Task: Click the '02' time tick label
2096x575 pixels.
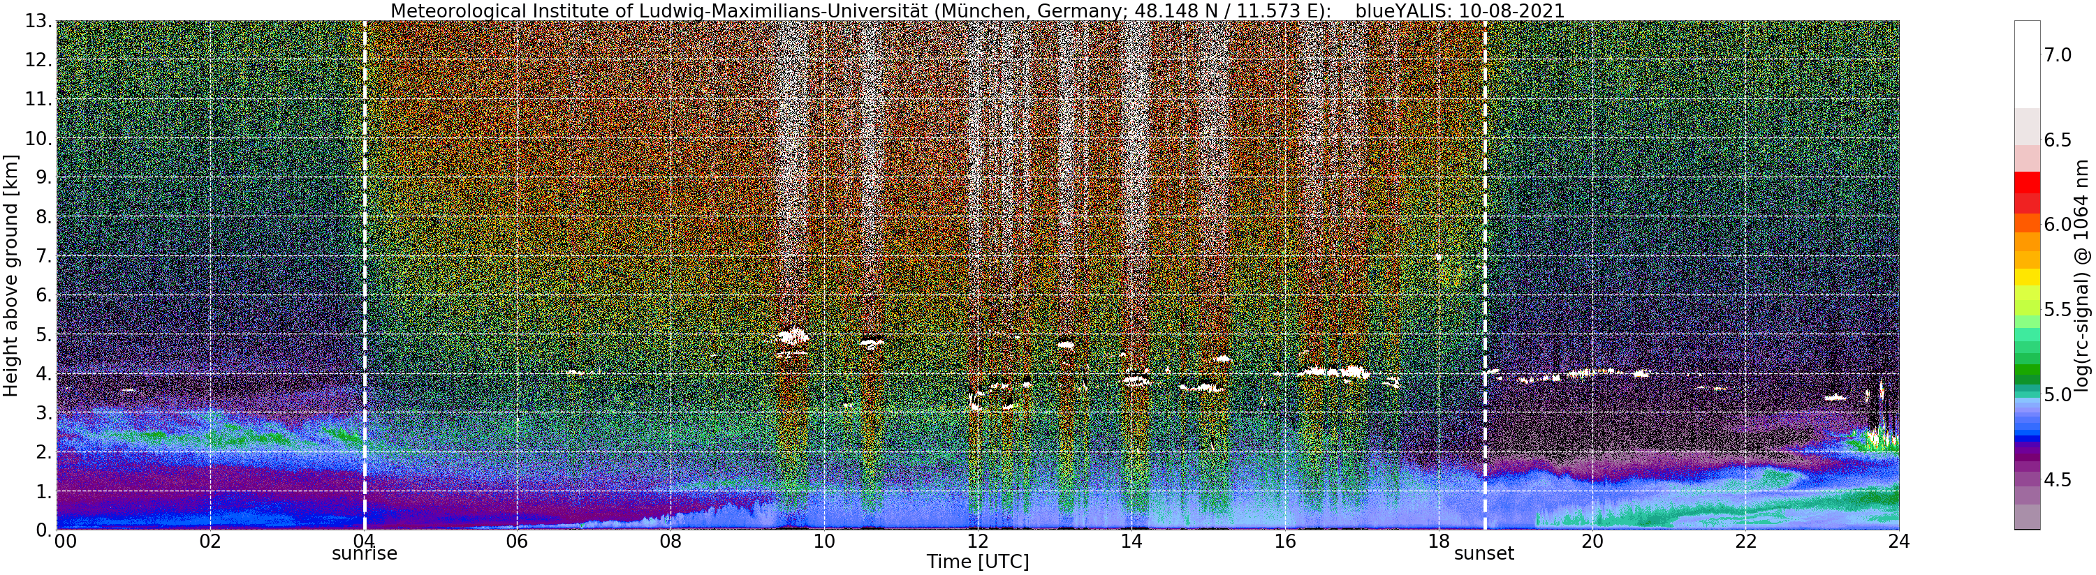Action: [210, 541]
